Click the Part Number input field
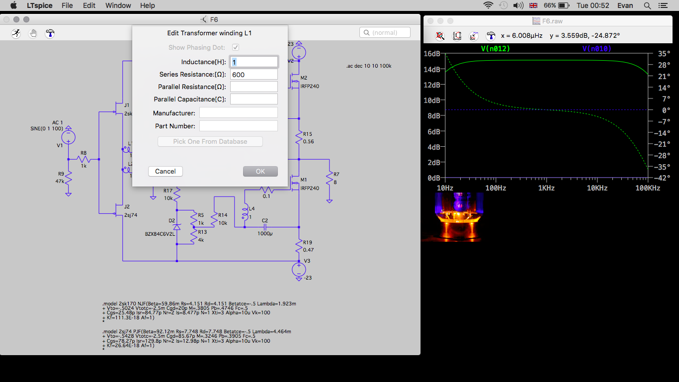 (x=239, y=126)
